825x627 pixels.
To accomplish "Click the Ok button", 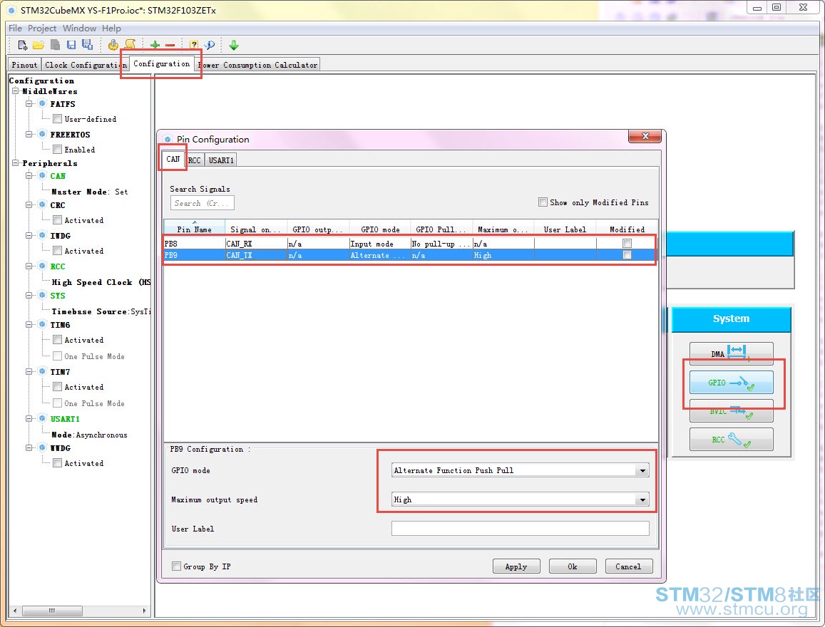I will point(573,566).
